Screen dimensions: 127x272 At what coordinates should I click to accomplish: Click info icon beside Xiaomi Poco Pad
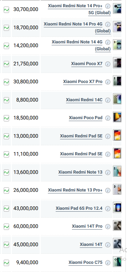[x=108, y=118]
